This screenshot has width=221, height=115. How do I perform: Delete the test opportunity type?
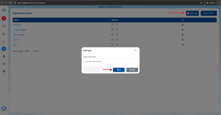coord(117,45)
